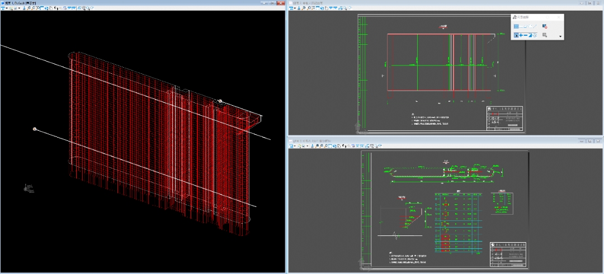
Task: Expand Element Selection dialog with black arrow
Action: coord(560,37)
